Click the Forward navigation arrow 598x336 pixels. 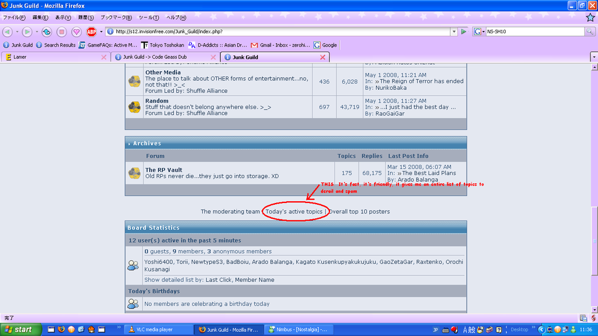click(27, 32)
